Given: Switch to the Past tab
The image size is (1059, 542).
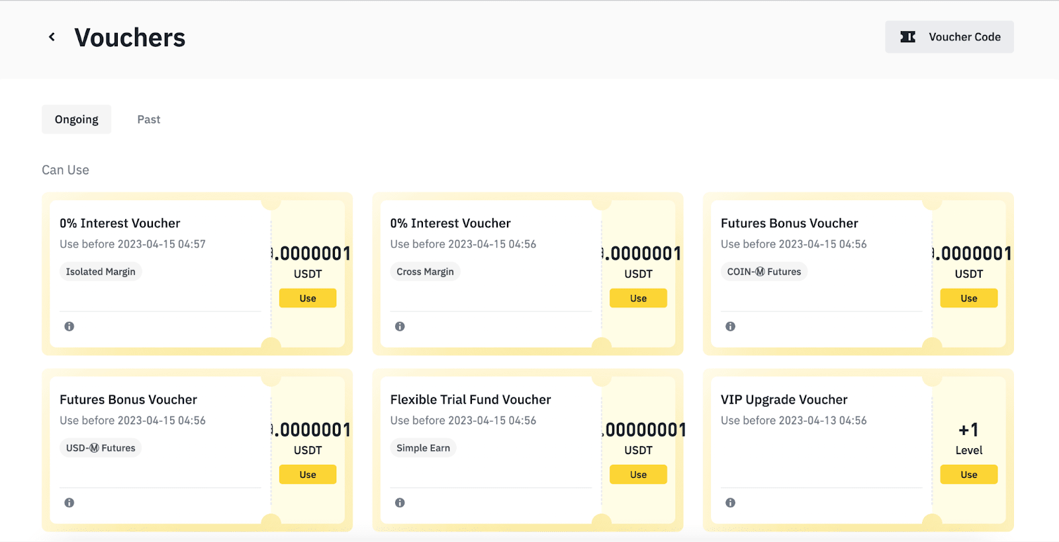Looking at the screenshot, I should 149,120.
